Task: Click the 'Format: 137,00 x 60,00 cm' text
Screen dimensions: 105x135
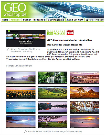Action: coord(19,66)
